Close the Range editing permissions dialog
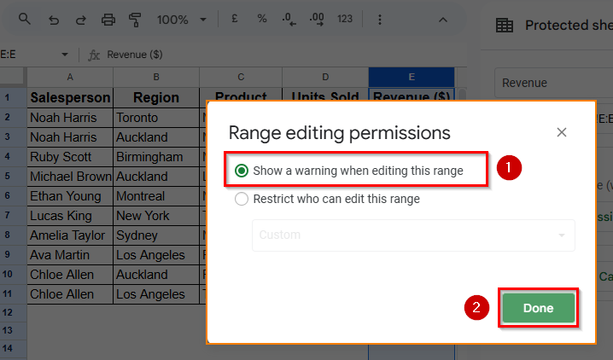This screenshot has width=613, height=360. (x=562, y=132)
